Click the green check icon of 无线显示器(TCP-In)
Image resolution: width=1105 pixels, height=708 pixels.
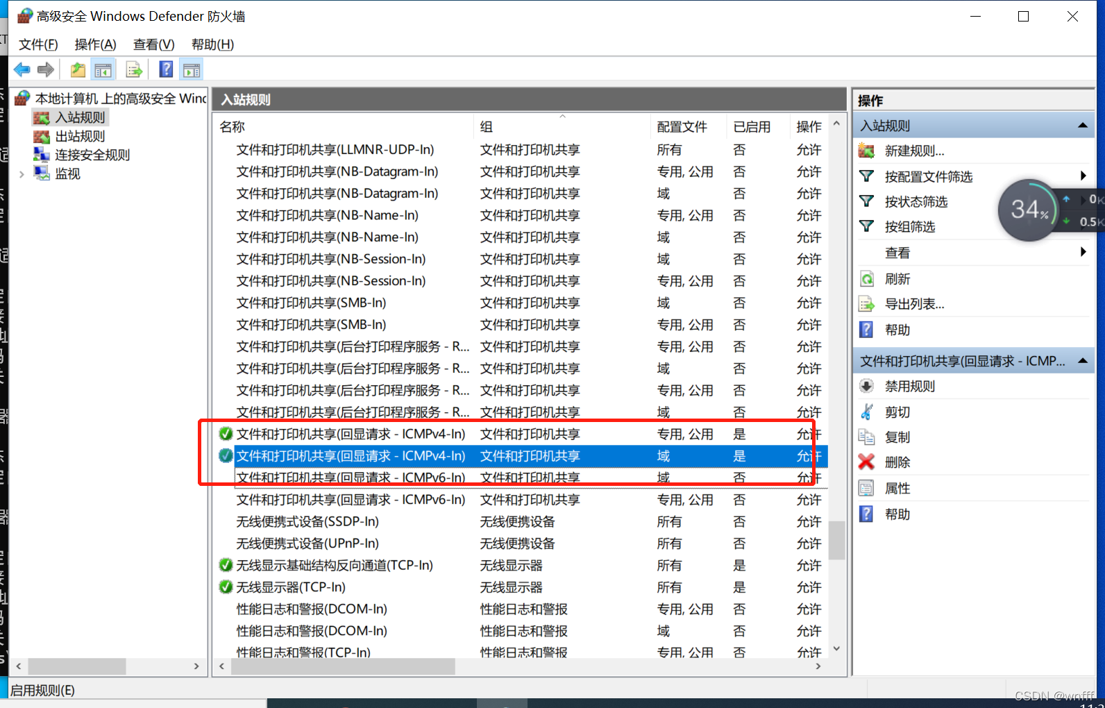click(x=226, y=587)
